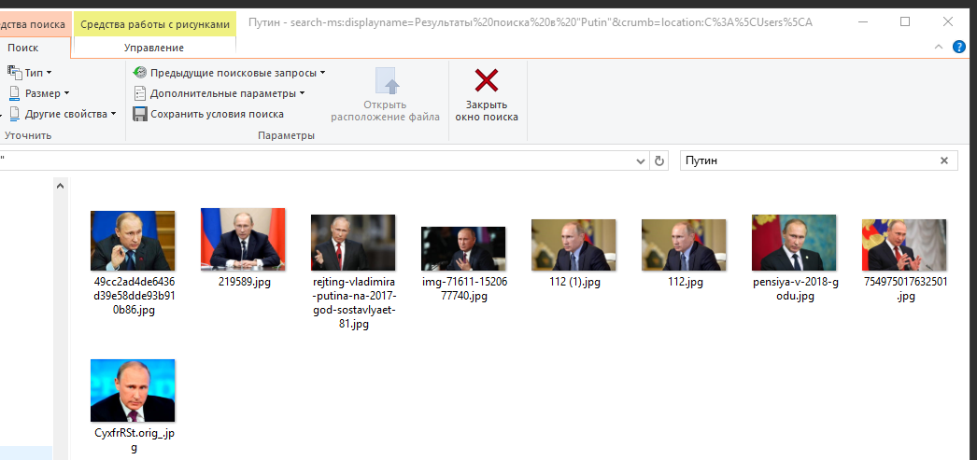Select the 112 (1).jpg thumbnail
The image size is (977, 460).
pos(573,244)
